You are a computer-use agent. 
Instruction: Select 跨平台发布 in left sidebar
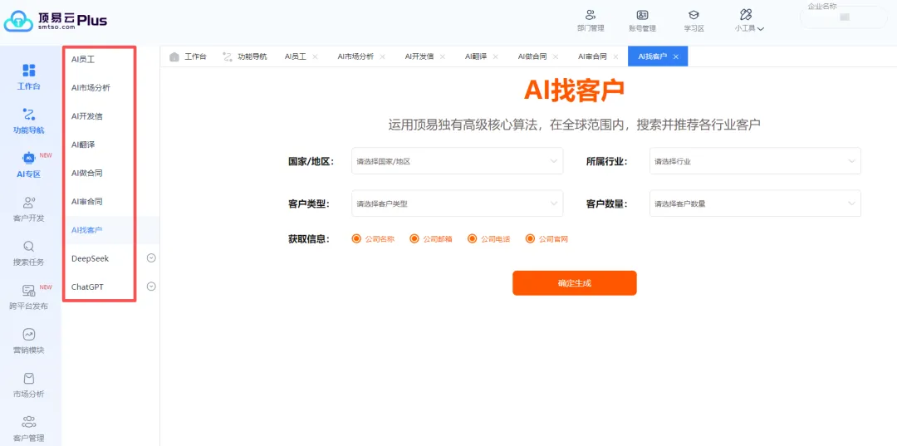coord(28,297)
